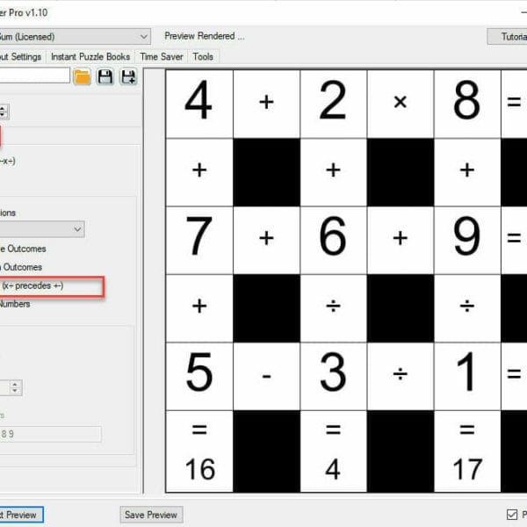Click the puzzle cell with number 7
The image size is (527, 527).
point(199,240)
